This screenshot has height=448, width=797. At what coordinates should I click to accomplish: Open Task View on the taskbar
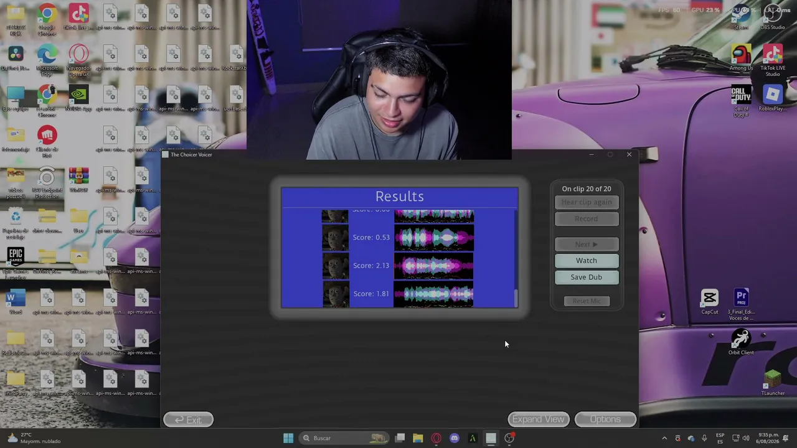pyautogui.click(x=400, y=438)
